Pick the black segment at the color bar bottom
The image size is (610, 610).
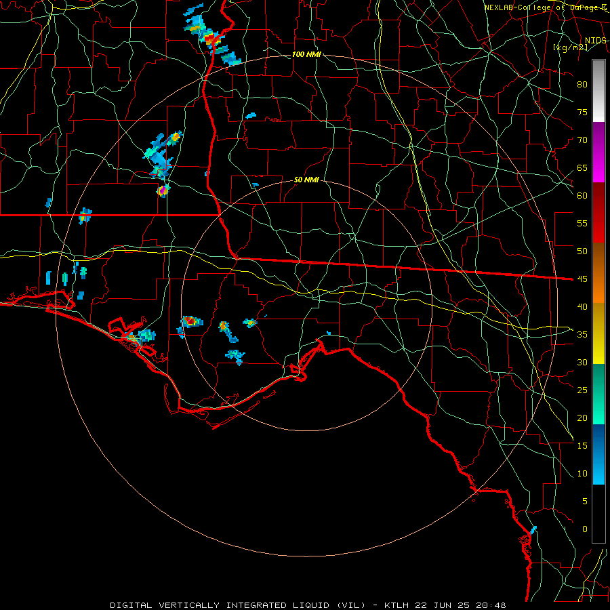pos(598,514)
